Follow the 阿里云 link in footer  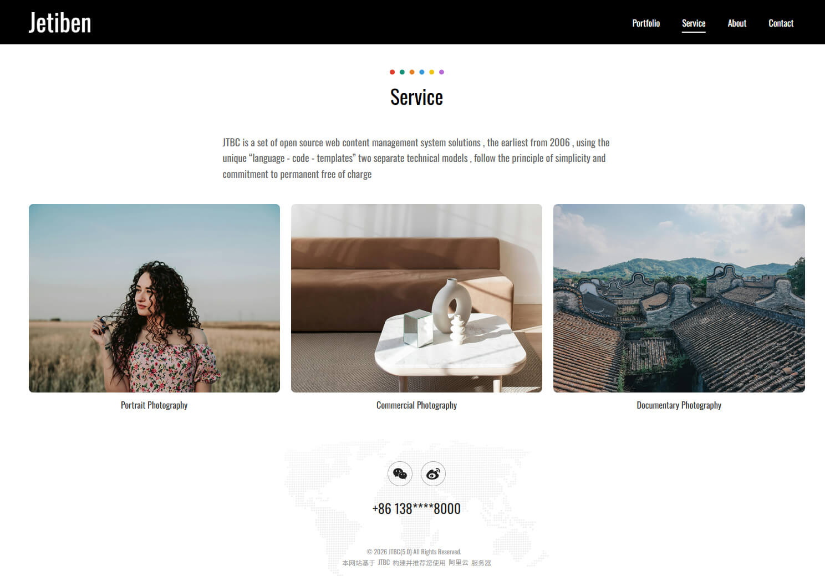[x=459, y=563]
